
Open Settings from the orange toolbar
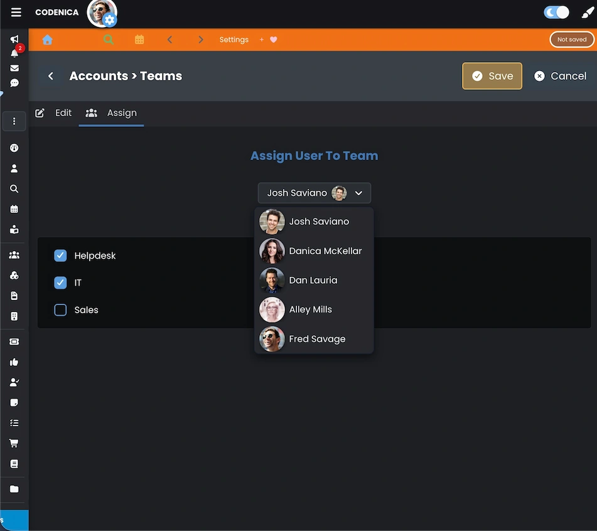[234, 39]
